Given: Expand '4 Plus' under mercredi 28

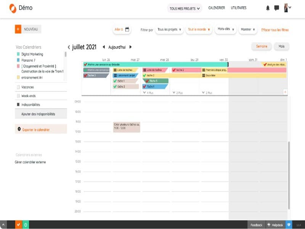Looking at the screenshot, I should [148, 93].
